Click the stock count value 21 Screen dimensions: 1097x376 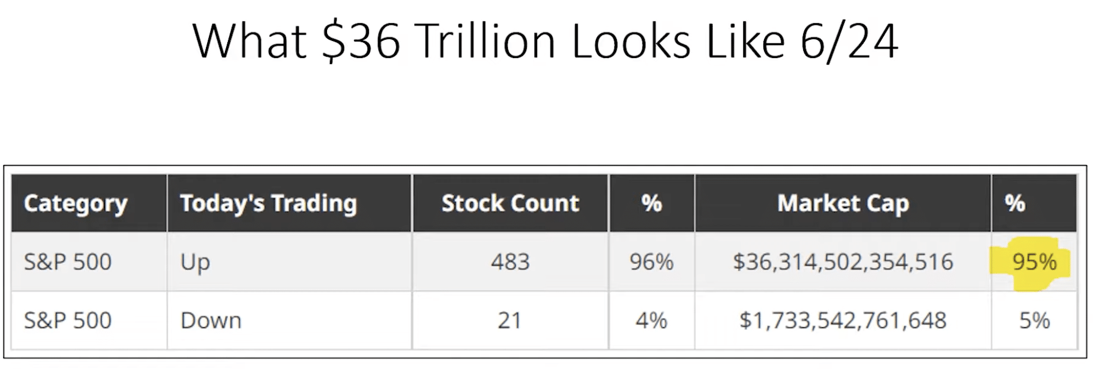[x=509, y=321]
